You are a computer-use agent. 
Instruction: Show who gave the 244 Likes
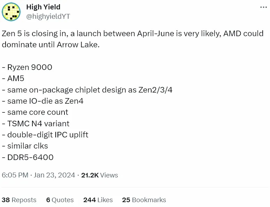[98, 200]
